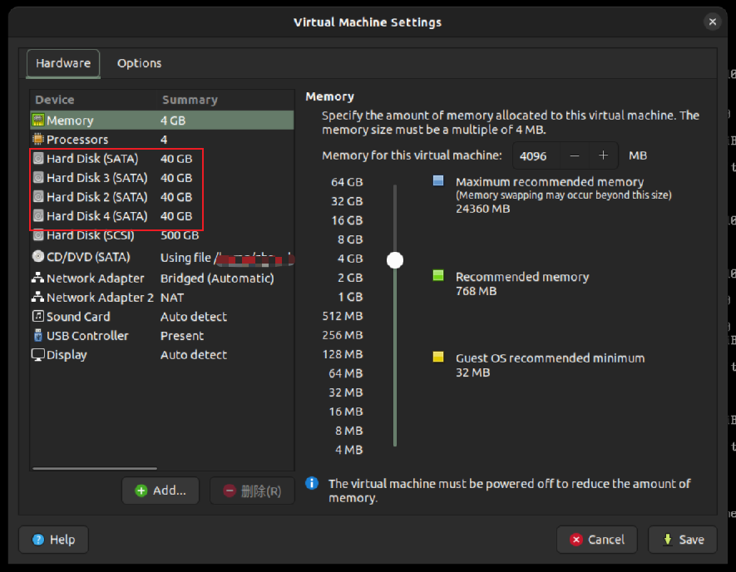This screenshot has height=572, width=736.
Task: Click the Display monitor icon
Action: pyautogui.click(x=38, y=355)
